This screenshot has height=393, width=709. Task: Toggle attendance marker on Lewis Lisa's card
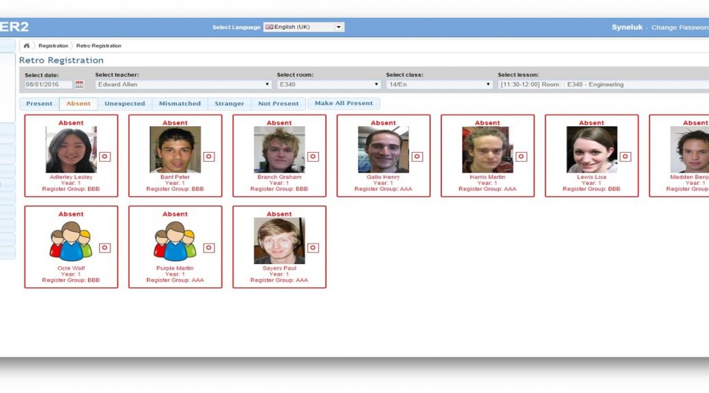pyautogui.click(x=625, y=156)
